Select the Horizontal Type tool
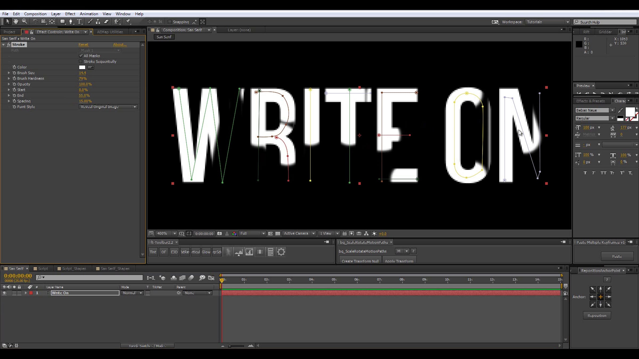This screenshot has width=639, height=359. (79, 22)
